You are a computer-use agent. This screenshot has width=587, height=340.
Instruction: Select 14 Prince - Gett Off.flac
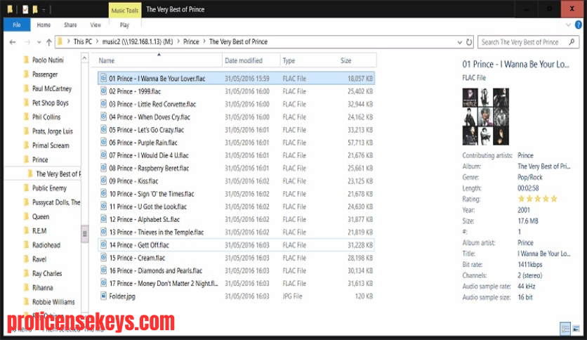pos(236,245)
